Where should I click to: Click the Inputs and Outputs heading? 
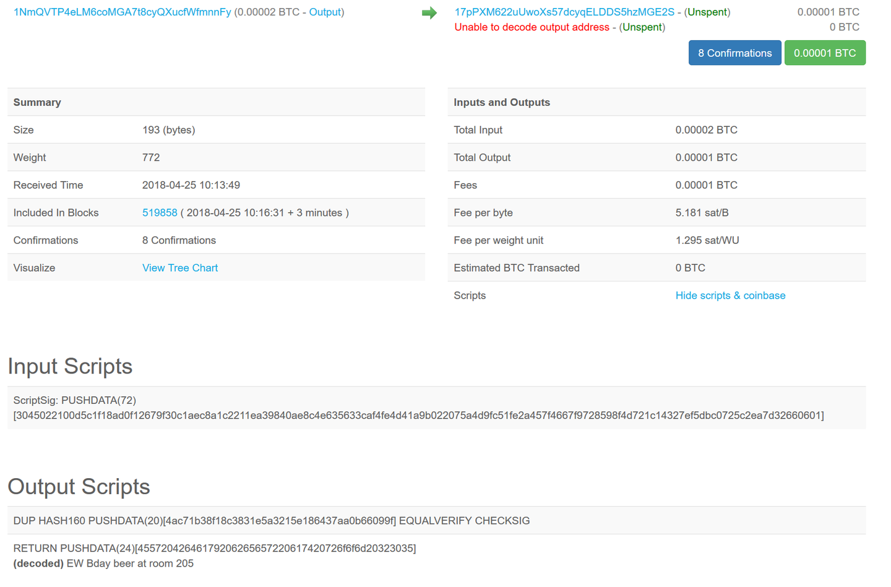coord(502,103)
